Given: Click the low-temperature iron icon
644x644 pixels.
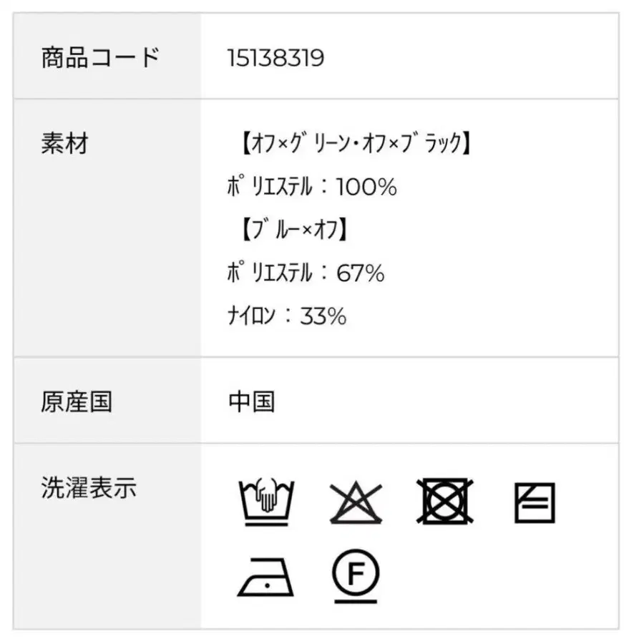Looking at the screenshot, I should click(266, 575).
